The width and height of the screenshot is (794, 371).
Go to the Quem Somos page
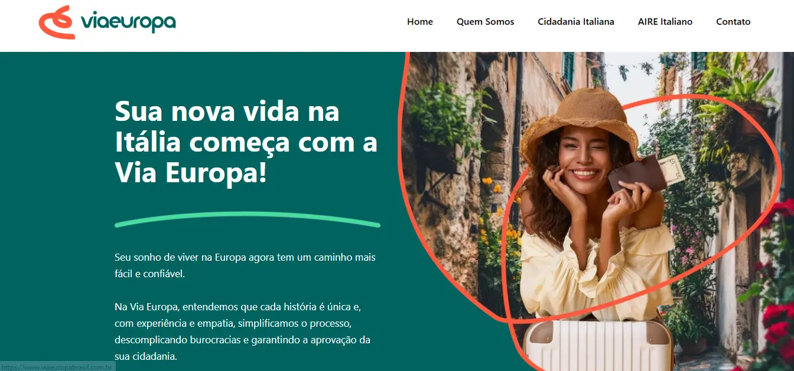(x=485, y=22)
